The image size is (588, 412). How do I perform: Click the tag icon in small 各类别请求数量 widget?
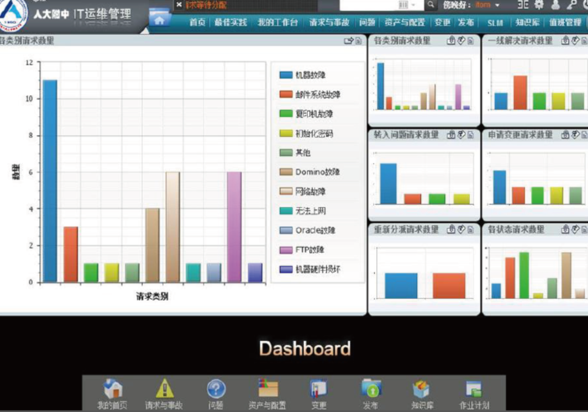pyautogui.click(x=461, y=40)
